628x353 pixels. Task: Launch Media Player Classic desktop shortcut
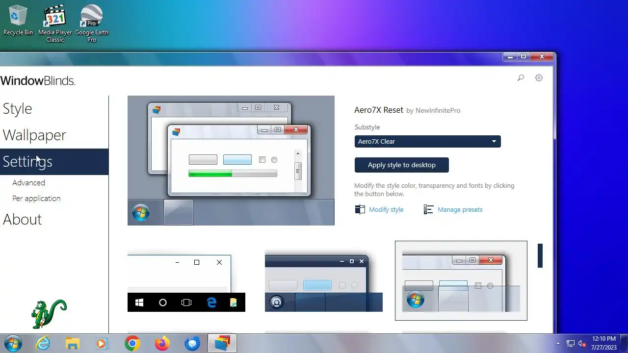[55, 24]
